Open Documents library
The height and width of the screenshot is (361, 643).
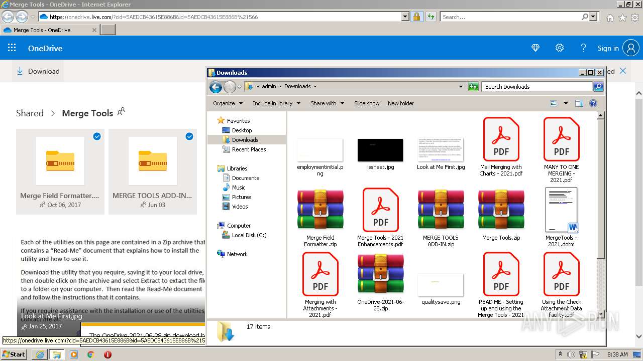tap(245, 178)
